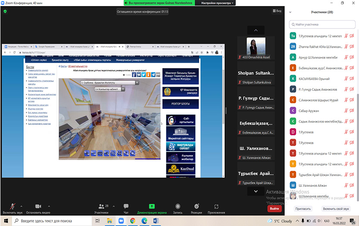Screen dimensions: 359x226
Task: Select 403 Omasheva Assel video thumbnail
Action: pos(256,48)
